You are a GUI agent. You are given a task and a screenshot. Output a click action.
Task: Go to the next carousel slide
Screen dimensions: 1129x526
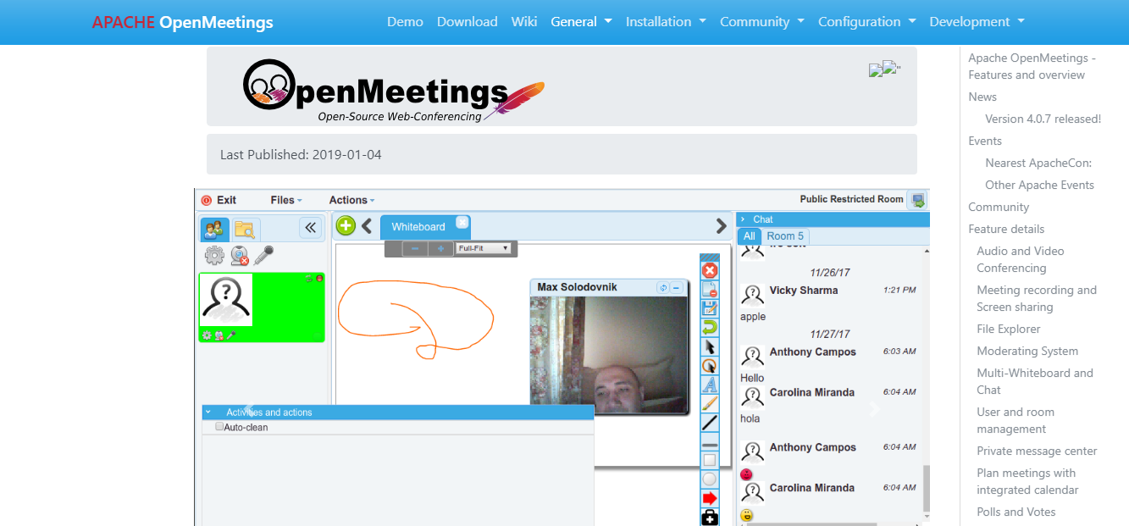[875, 409]
